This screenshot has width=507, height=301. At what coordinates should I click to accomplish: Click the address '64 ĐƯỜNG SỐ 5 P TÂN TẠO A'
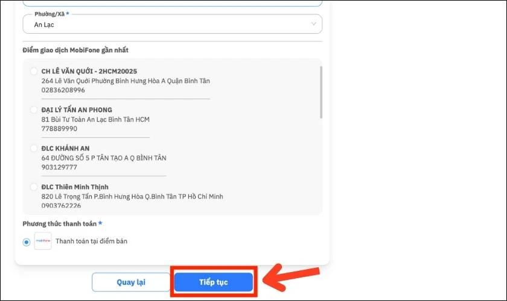[x=85, y=158]
